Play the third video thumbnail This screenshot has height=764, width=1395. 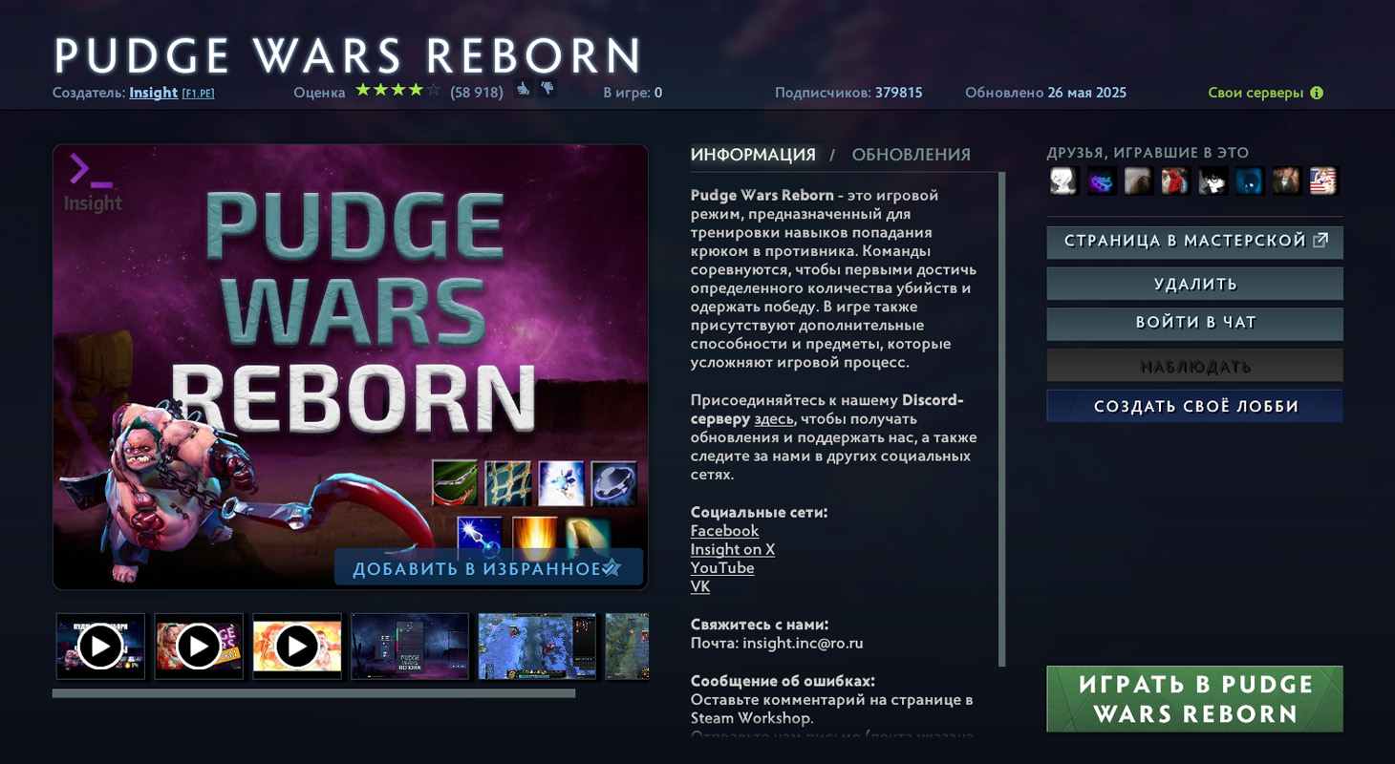297,647
